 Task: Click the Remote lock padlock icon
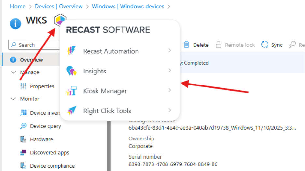pyautogui.click(x=218, y=45)
